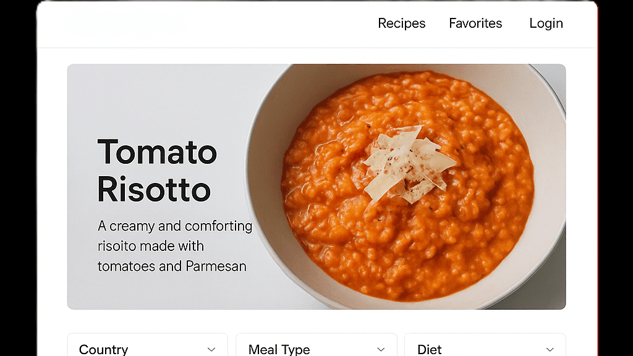This screenshot has height=356, width=633.
Task: Click the word Risotto in the heading
Action: coord(154,189)
